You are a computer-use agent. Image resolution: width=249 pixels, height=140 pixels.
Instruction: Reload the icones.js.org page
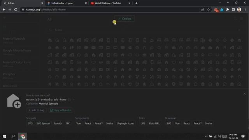pos(16,9)
